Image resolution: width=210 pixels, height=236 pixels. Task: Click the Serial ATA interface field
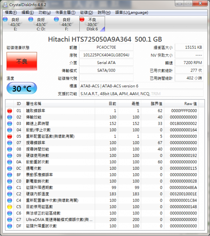click(x=106, y=63)
